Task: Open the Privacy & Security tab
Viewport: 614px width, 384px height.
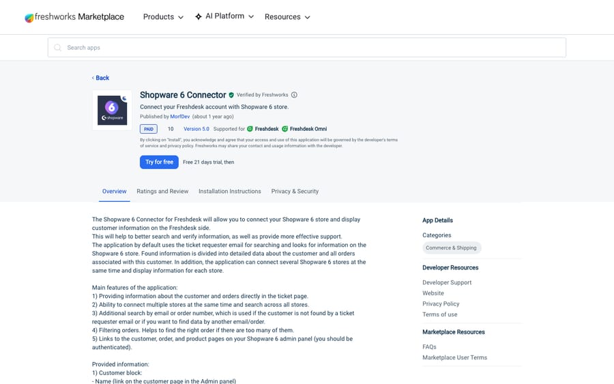Action: click(x=295, y=192)
